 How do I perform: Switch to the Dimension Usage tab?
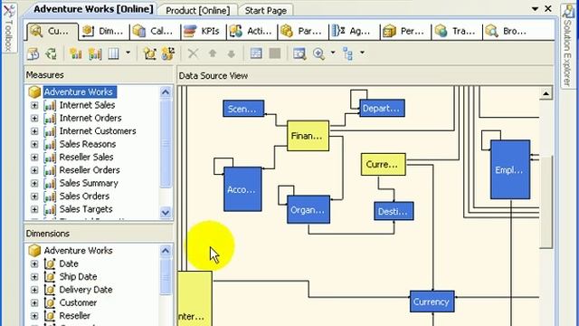[x=104, y=32]
